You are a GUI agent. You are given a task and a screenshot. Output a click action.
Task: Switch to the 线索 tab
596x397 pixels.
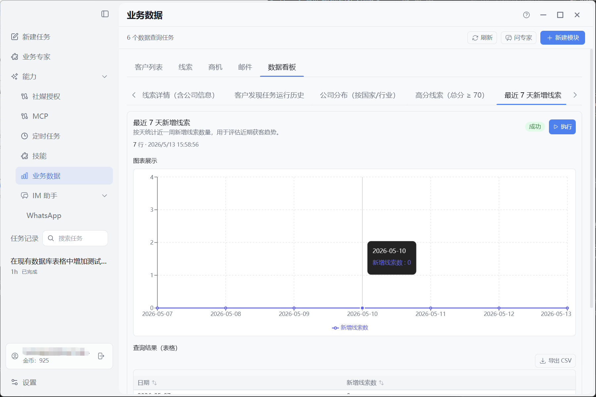tap(186, 67)
